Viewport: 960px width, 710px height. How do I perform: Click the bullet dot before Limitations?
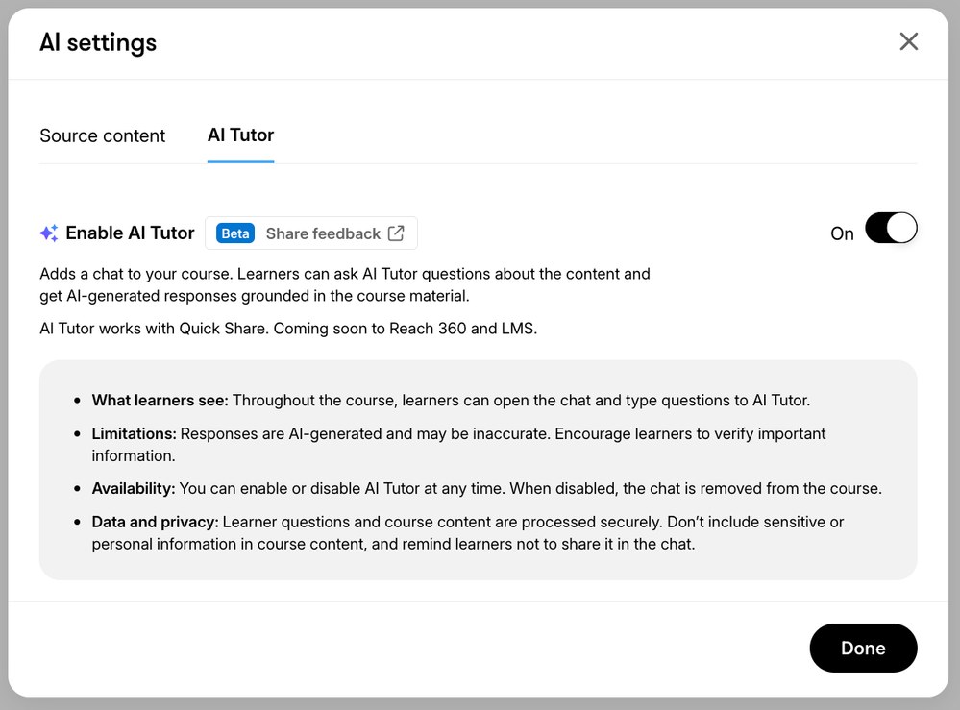[77, 434]
